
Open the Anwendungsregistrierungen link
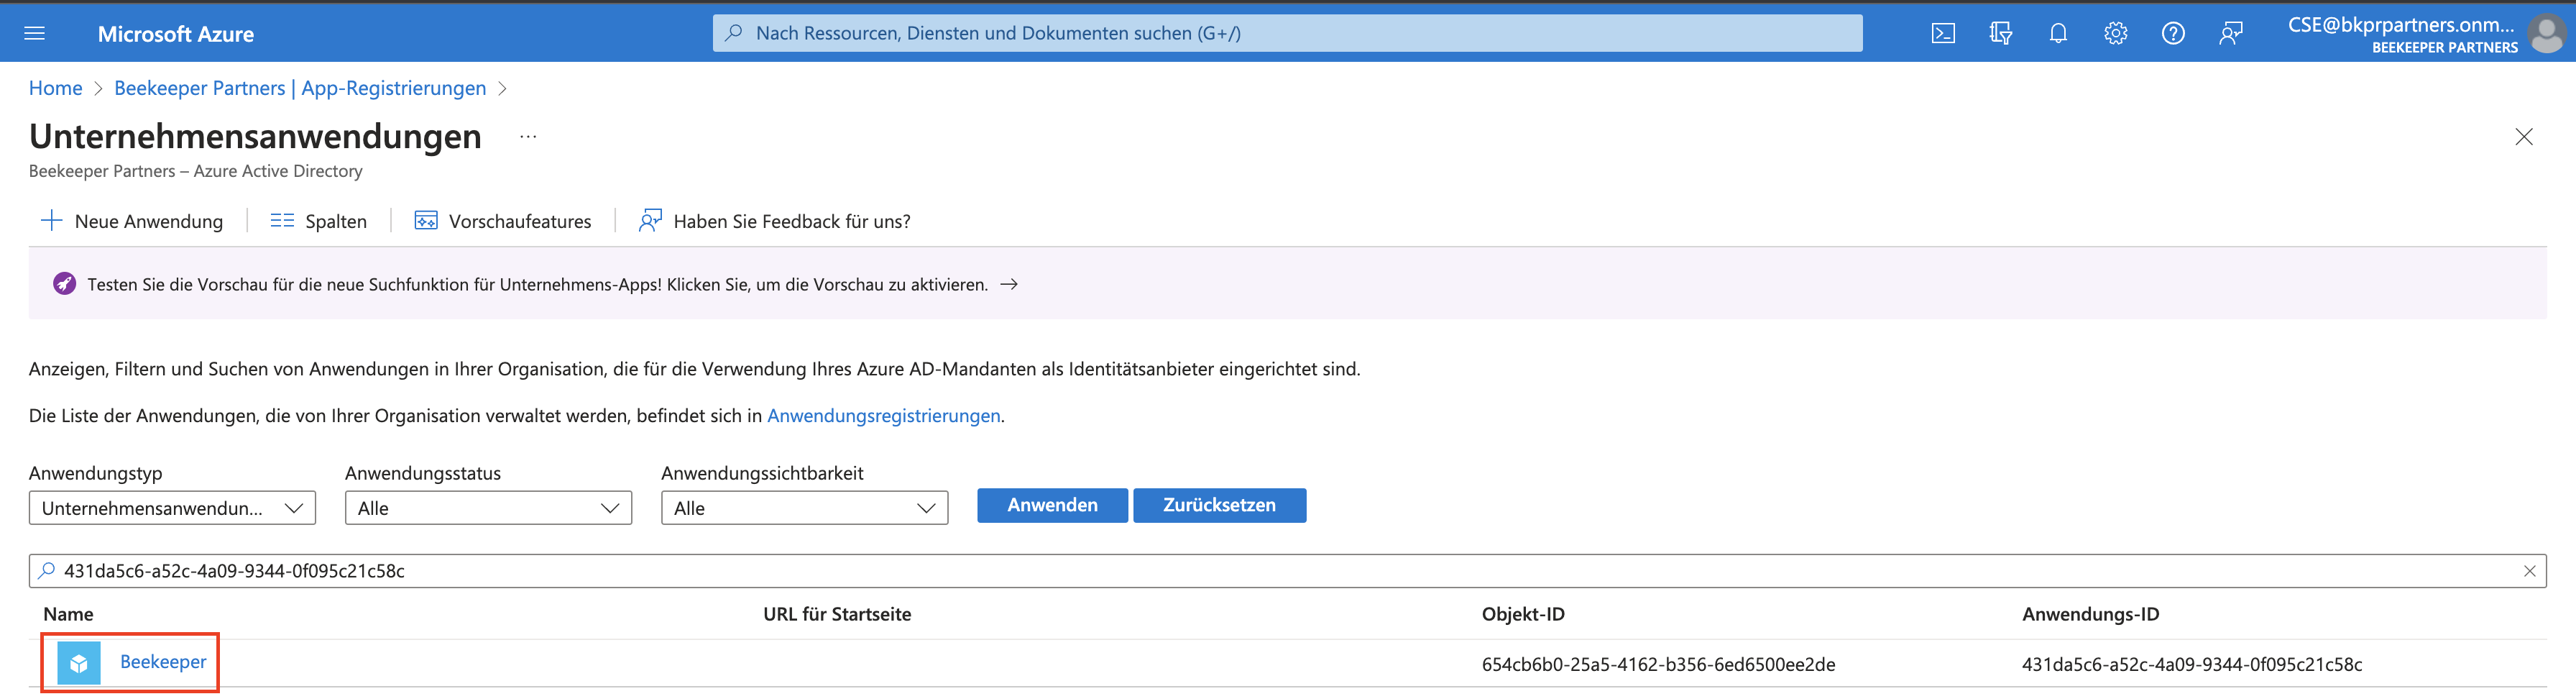click(x=884, y=415)
